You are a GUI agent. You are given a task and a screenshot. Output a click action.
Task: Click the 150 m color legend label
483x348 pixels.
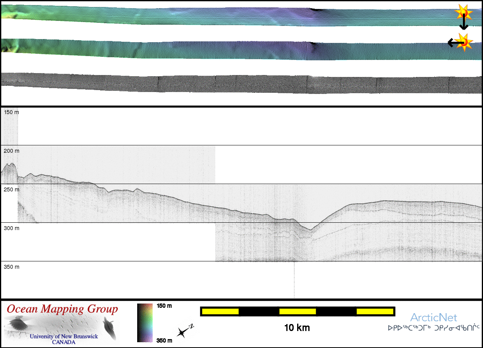click(x=164, y=306)
